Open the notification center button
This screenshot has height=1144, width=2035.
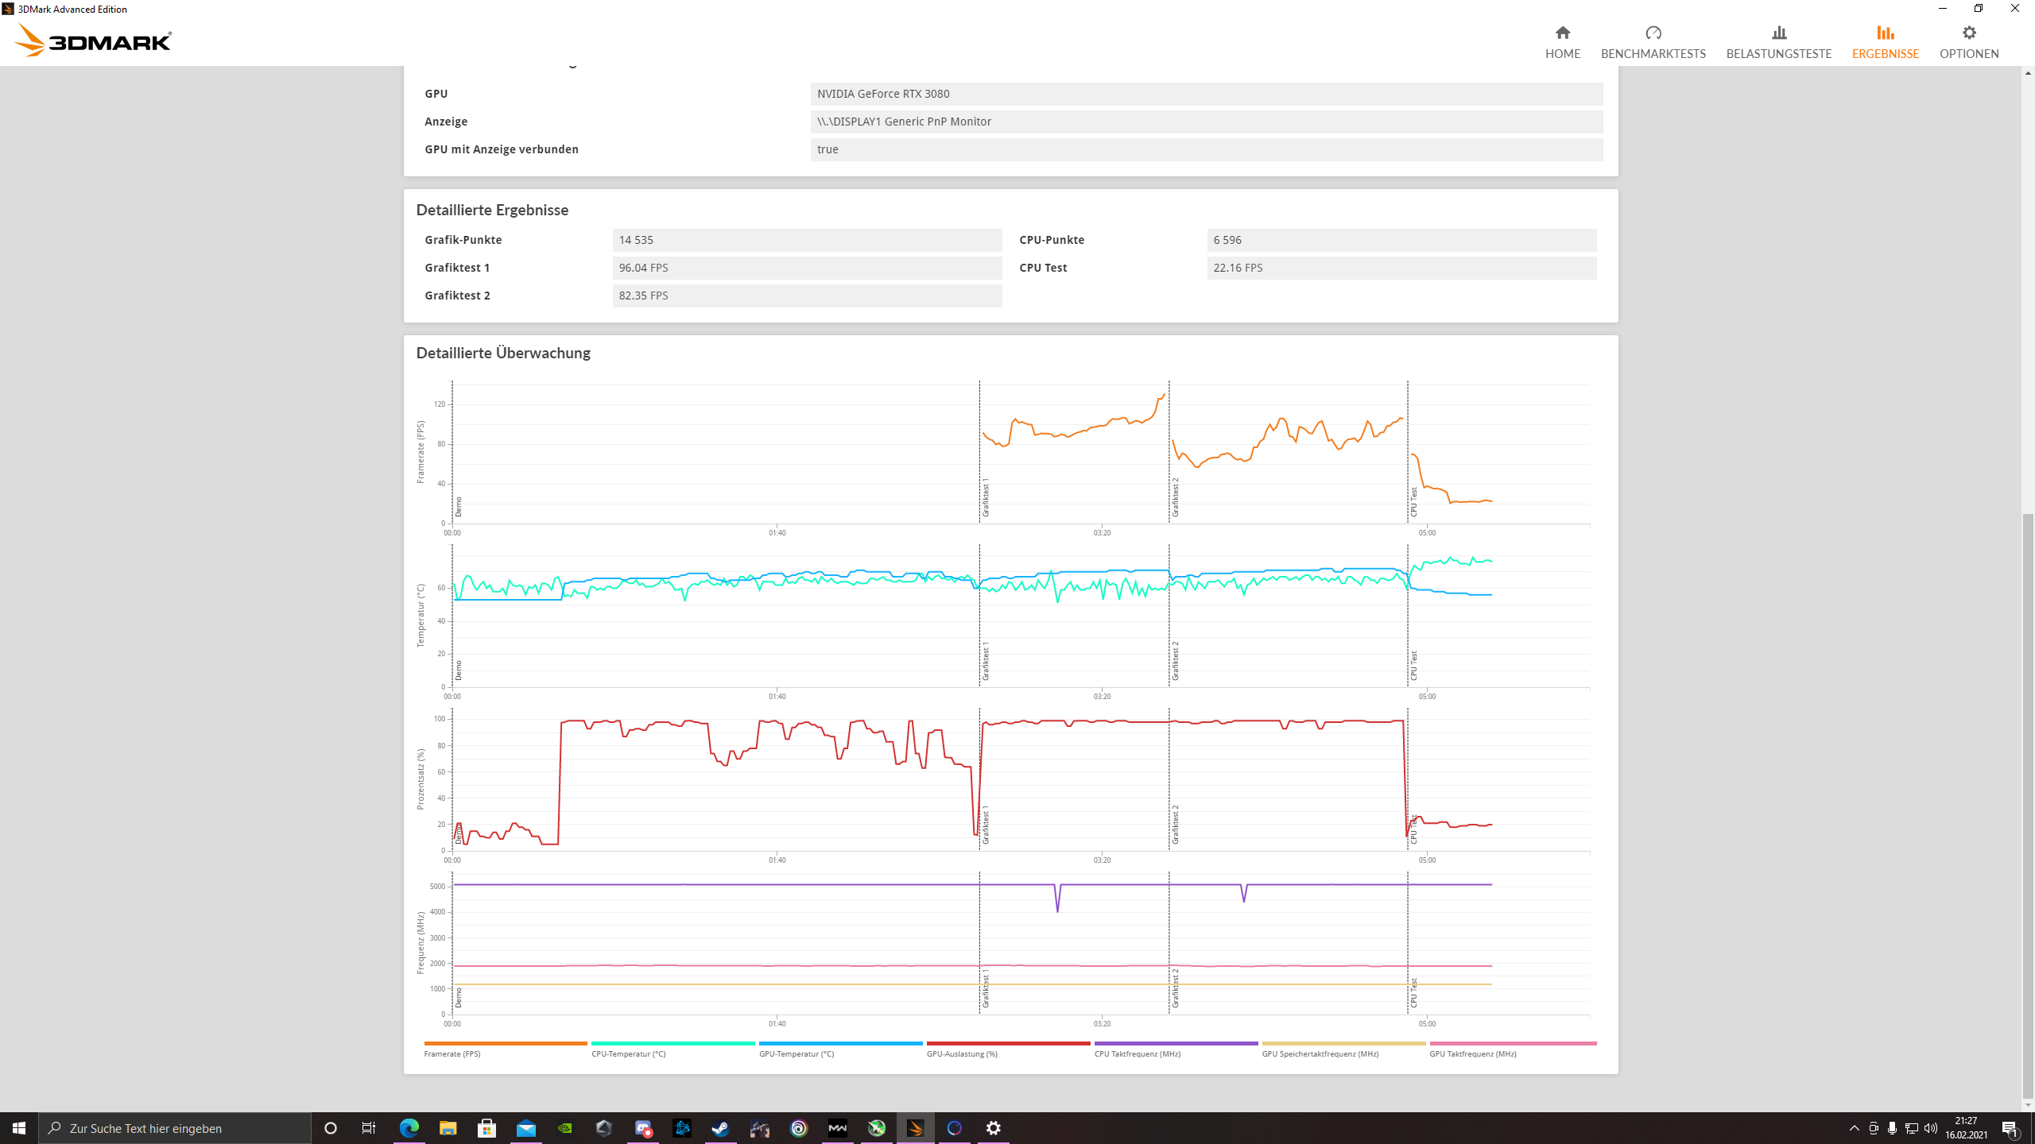coord(2009,1128)
